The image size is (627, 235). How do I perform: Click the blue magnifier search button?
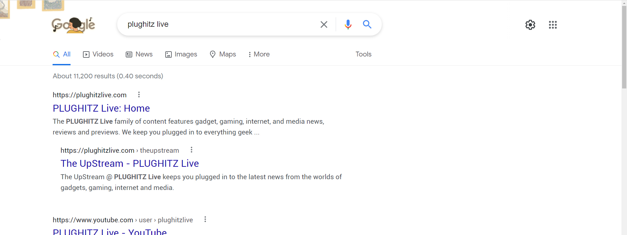[x=367, y=24]
